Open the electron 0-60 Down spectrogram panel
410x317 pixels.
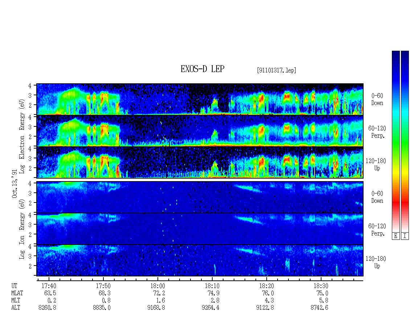[x=200, y=99]
